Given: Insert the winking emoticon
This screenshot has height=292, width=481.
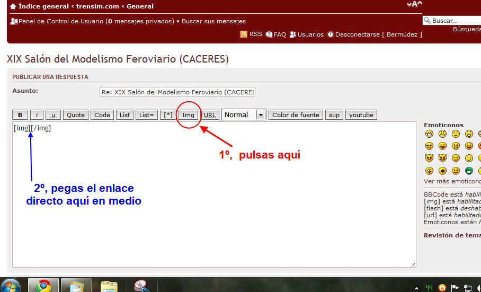Looking at the screenshot, I should point(469,158).
